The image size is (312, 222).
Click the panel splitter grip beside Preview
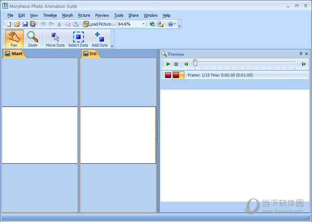click(158, 130)
